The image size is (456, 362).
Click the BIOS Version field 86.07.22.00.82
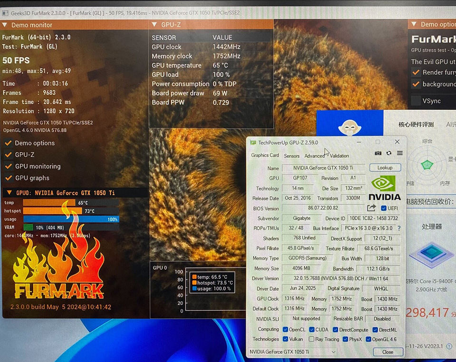pos(323,208)
